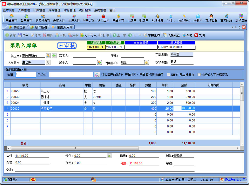Open the 经手人 picker button

click(100, 62)
